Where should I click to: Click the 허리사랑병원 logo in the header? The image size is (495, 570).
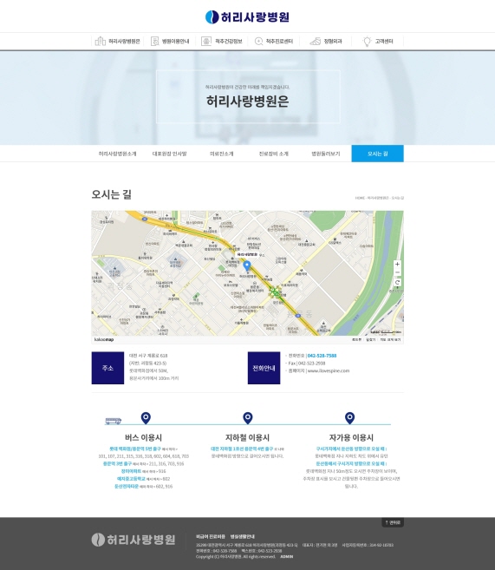click(247, 17)
